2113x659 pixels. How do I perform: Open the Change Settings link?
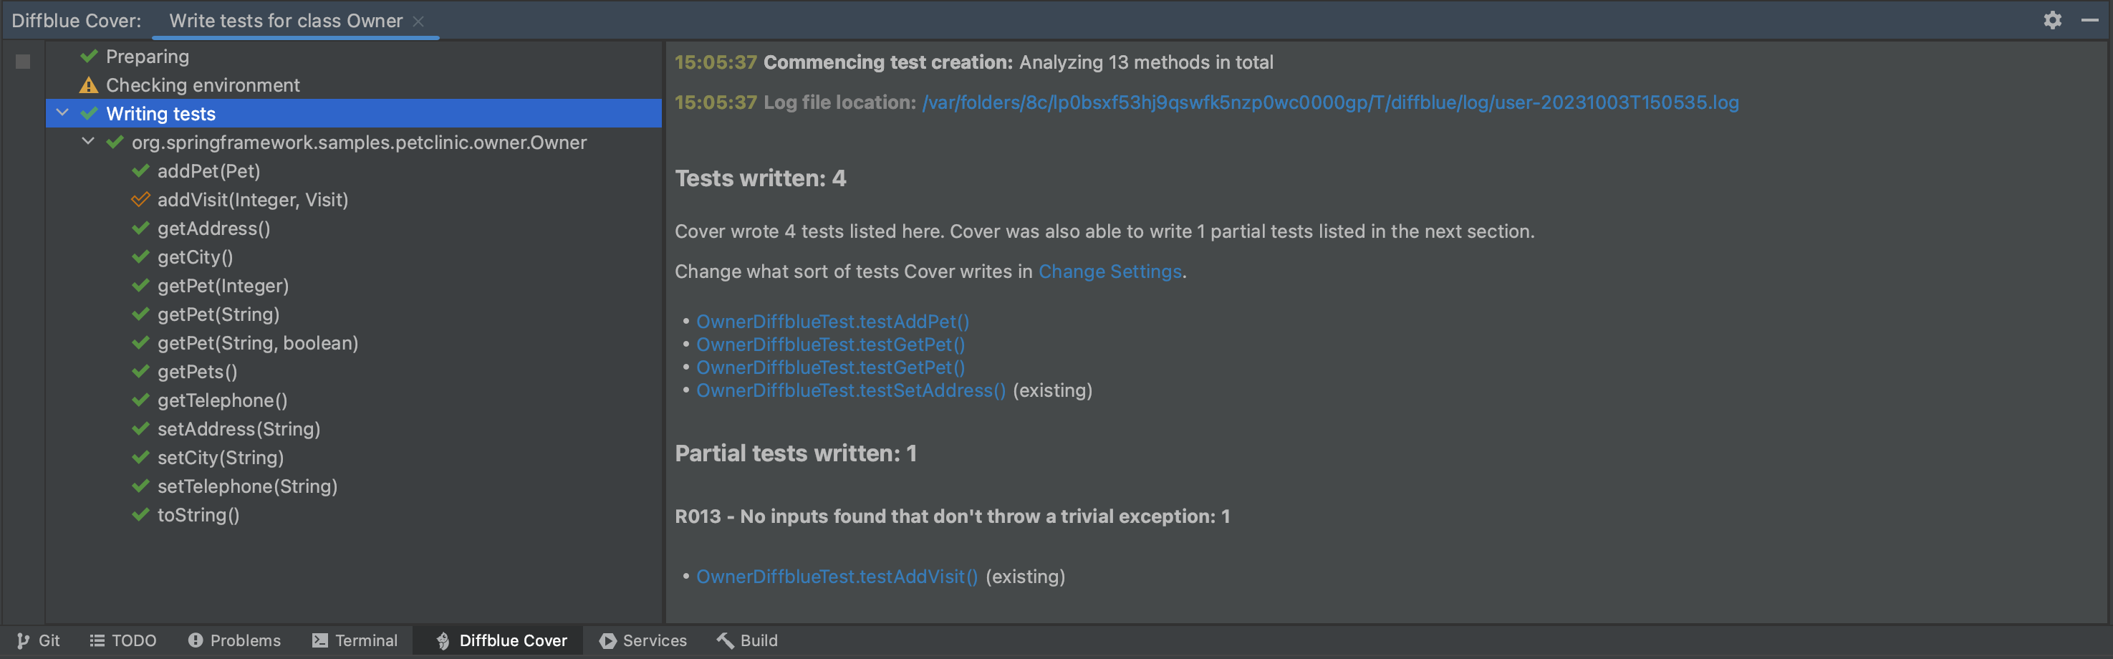(1109, 271)
